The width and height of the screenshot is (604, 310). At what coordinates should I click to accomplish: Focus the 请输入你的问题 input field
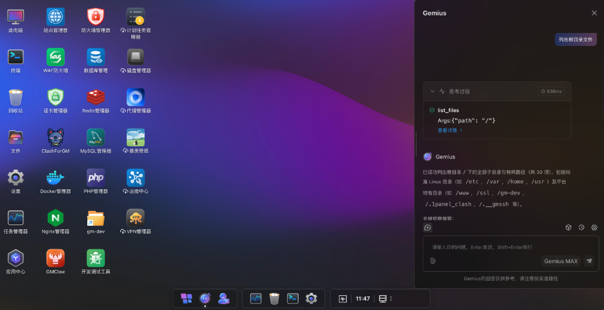click(511, 247)
